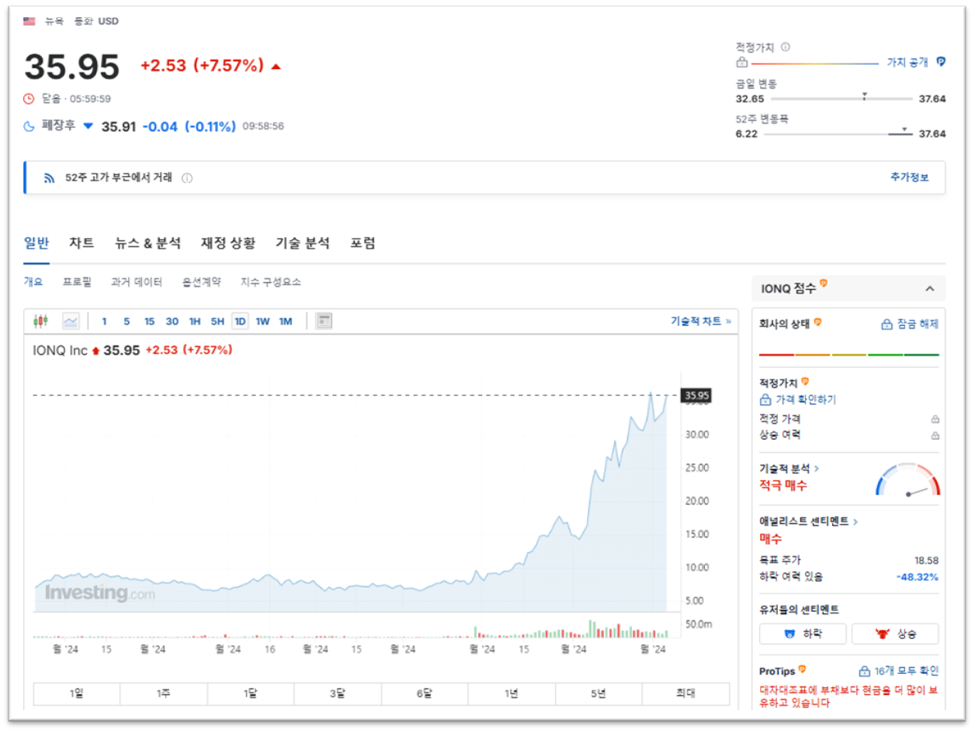Click the info icon beside 적정가치 at top
This screenshot has width=974, height=732.
[x=786, y=47]
